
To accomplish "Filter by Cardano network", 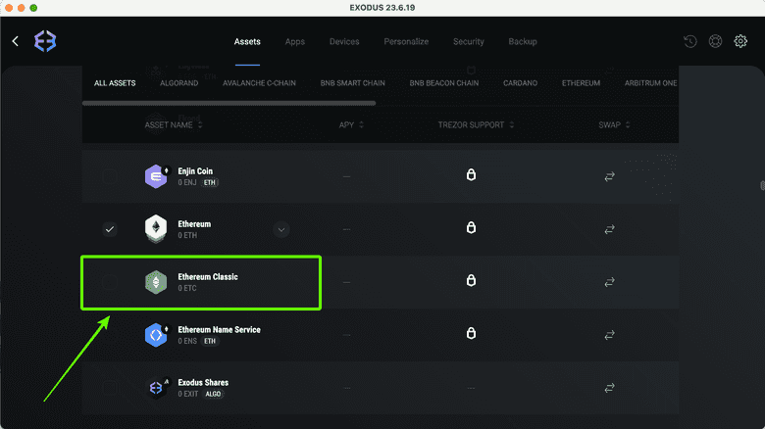I will click(520, 83).
